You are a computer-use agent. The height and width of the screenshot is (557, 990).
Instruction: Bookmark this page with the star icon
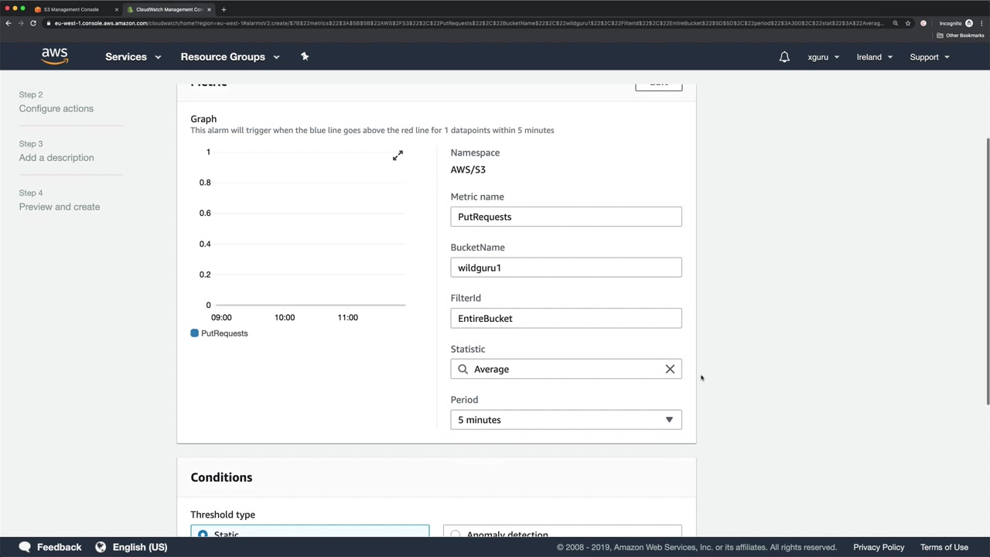(908, 23)
